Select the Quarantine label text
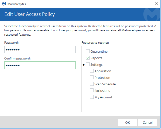Image resolution: width=161 pixels, height=129 pixels. point(99,51)
